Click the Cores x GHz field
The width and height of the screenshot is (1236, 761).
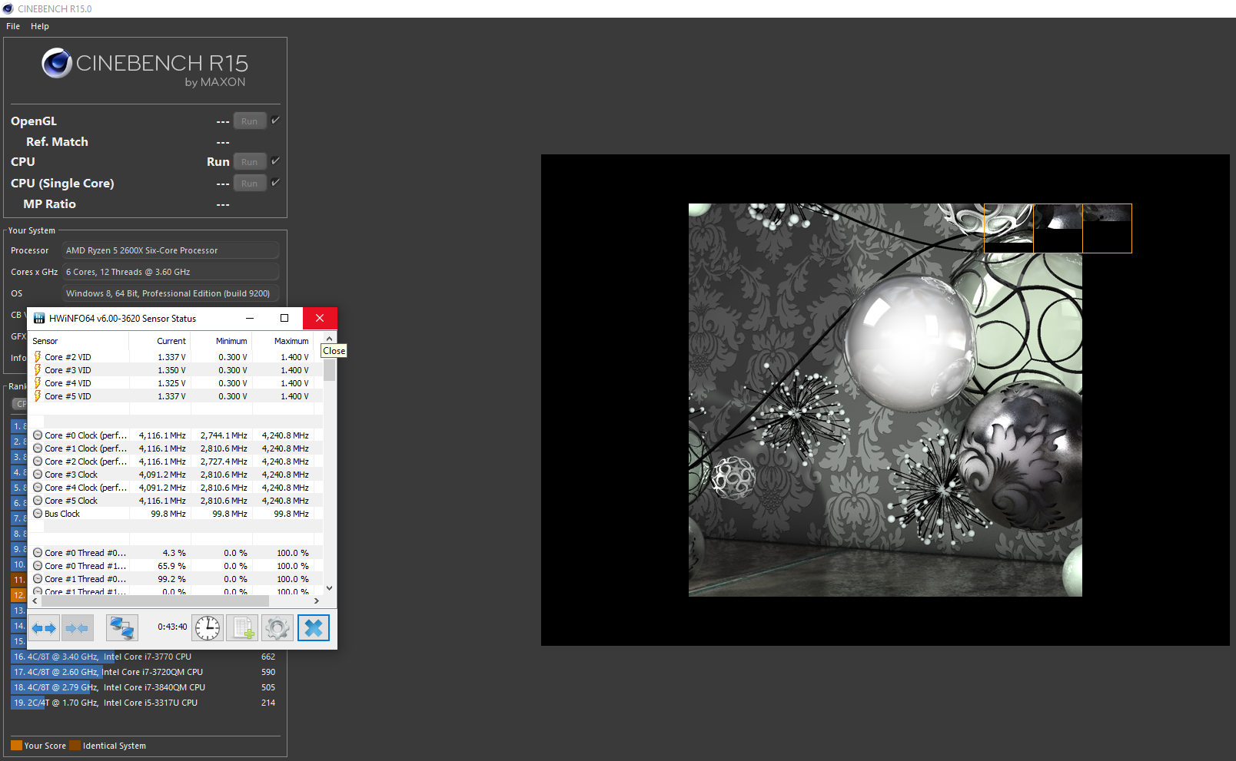(x=171, y=272)
